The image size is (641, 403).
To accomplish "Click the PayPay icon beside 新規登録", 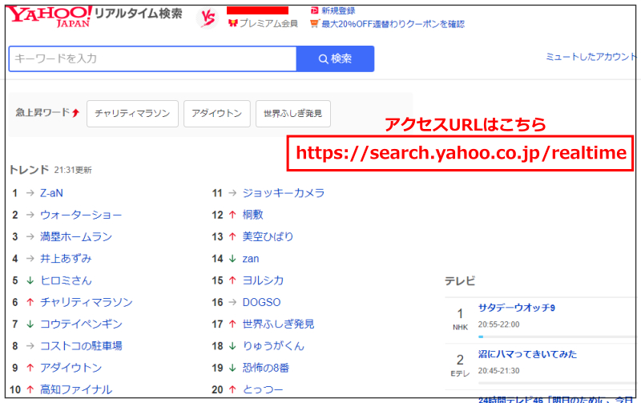I will (x=314, y=10).
